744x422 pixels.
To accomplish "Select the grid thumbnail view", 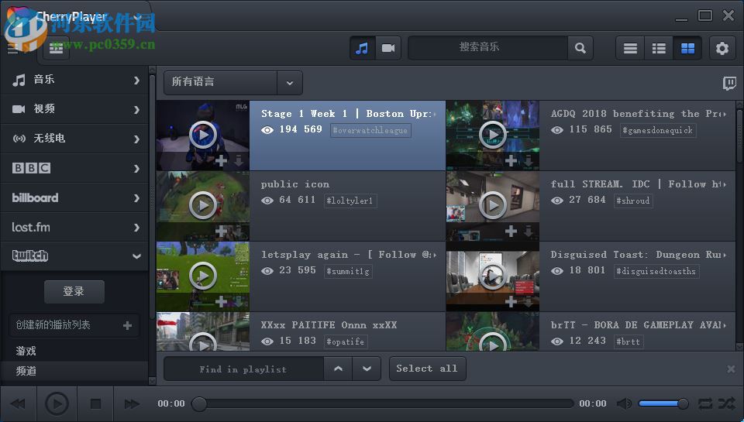I will (687, 48).
